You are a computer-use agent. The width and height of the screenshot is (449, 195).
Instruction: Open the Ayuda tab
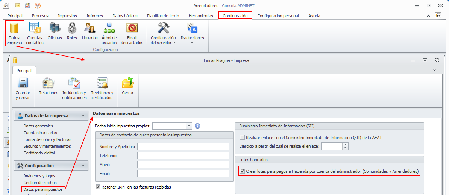coord(314,16)
